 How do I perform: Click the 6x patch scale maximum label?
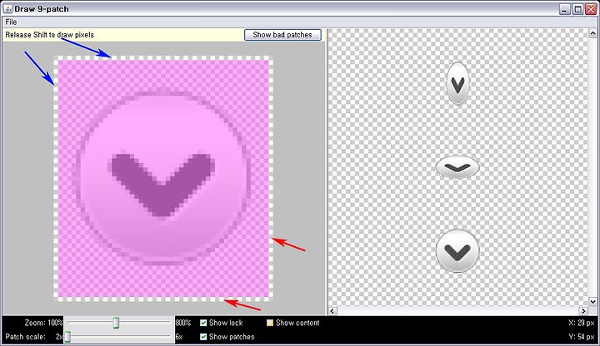[x=179, y=337]
